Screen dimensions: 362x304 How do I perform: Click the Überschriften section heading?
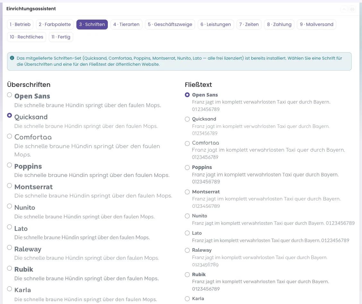[x=29, y=85]
